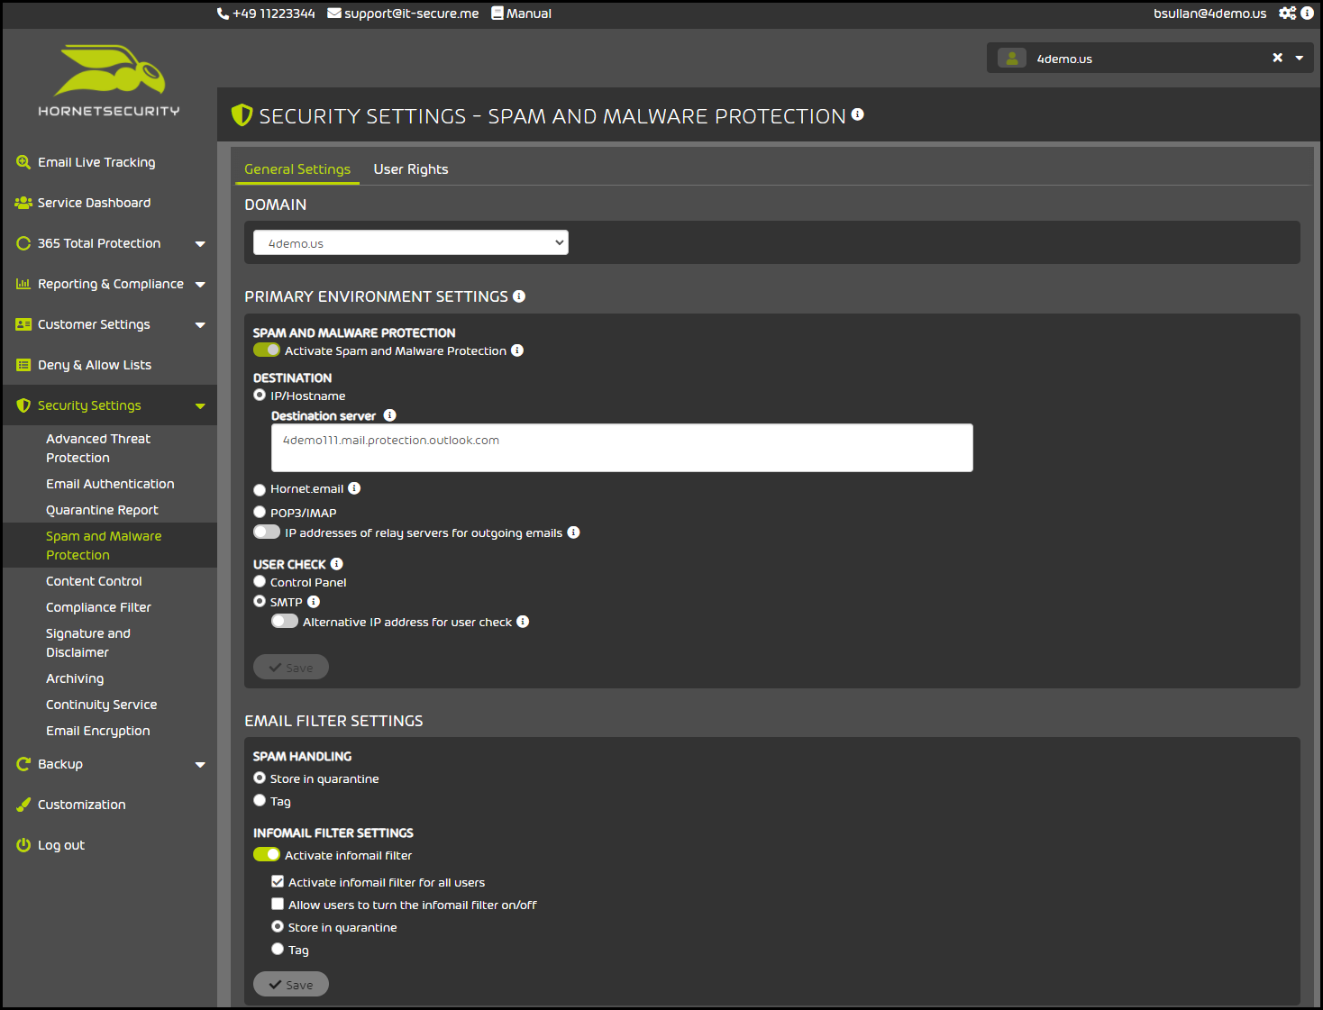This screenshot has height=1010, width=1323.
Task: Click into the Destination server text field
Action: tap(622, 448)
